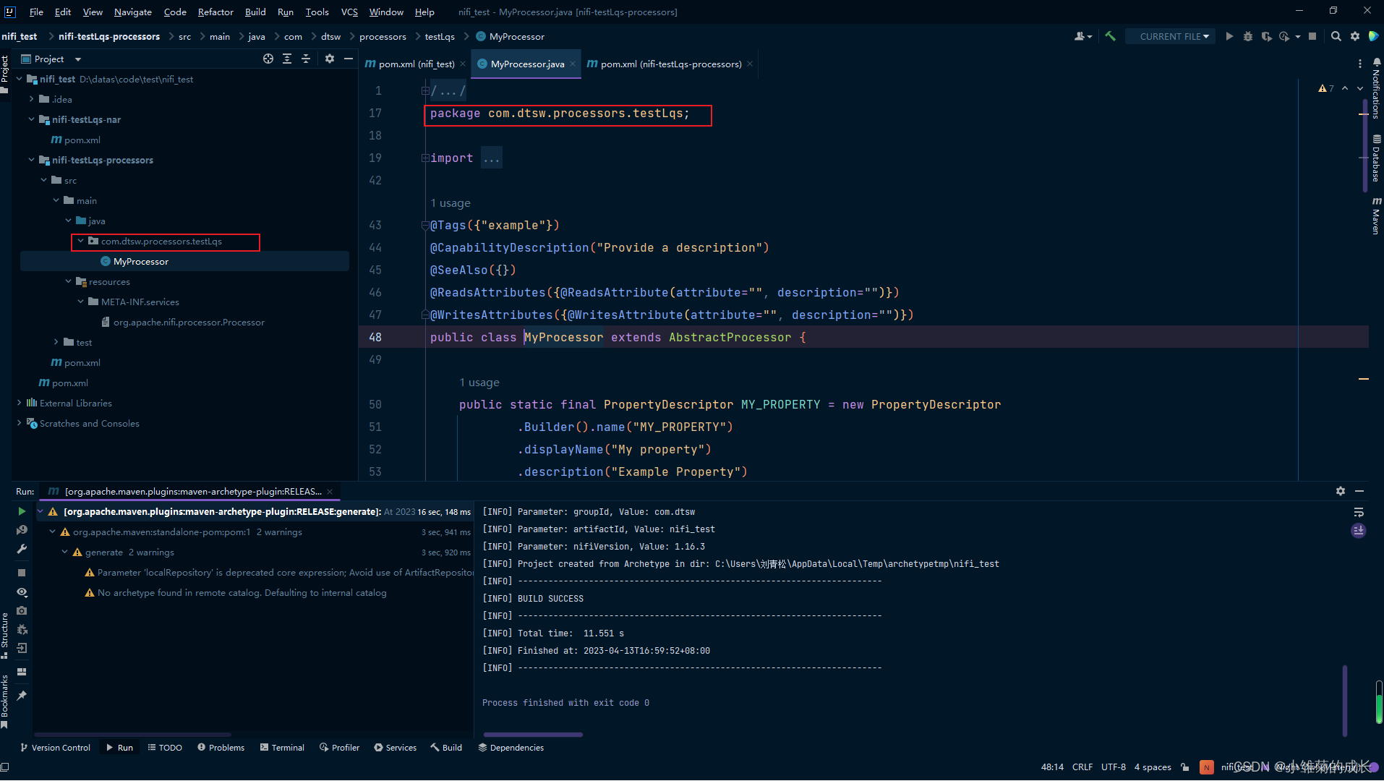Open the Notifications side panel
1384x781 pixels.
pyautogui.click(x=1377, y=88)
